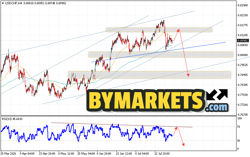Click the 0.82330 price axis label
250x157 pixels.
point(243,15)
